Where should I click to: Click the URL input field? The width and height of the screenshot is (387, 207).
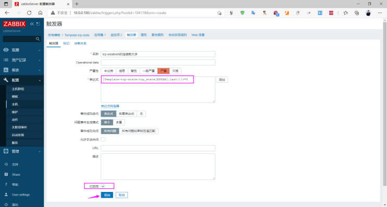coord(158,148)
